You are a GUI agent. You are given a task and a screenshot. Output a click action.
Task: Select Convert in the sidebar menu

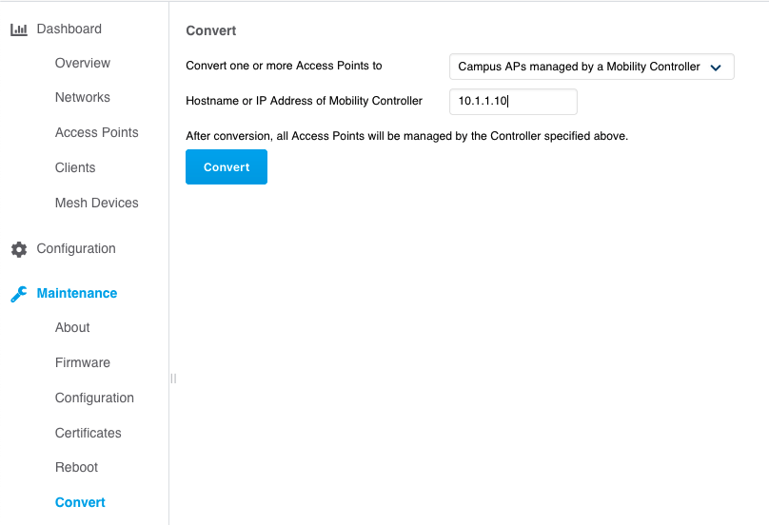tap(80, 503)
